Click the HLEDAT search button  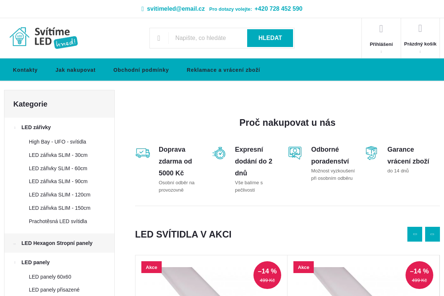tap(270, 38)
